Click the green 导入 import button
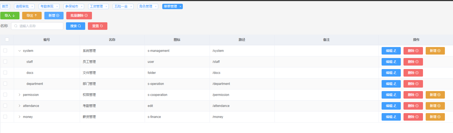This screenshot has height=133, width=453. click(x=10, y=16)
